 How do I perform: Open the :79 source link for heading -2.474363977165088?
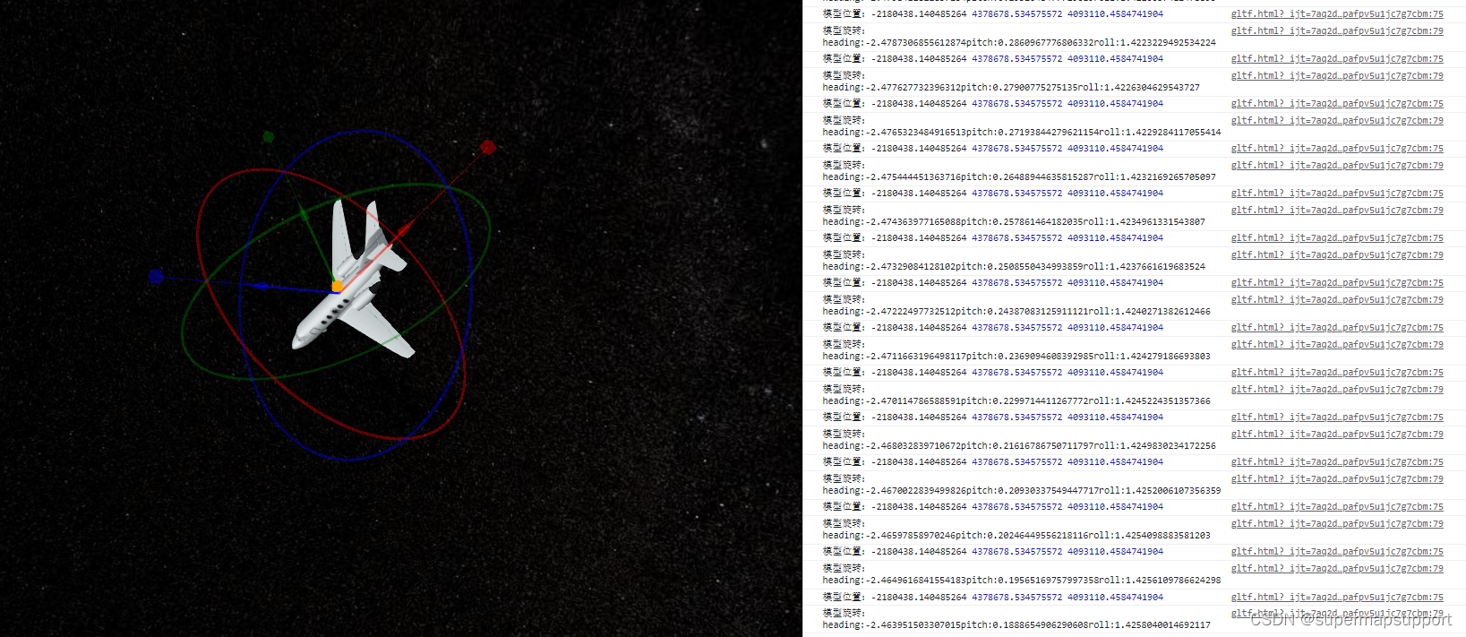pos(1336,210)
